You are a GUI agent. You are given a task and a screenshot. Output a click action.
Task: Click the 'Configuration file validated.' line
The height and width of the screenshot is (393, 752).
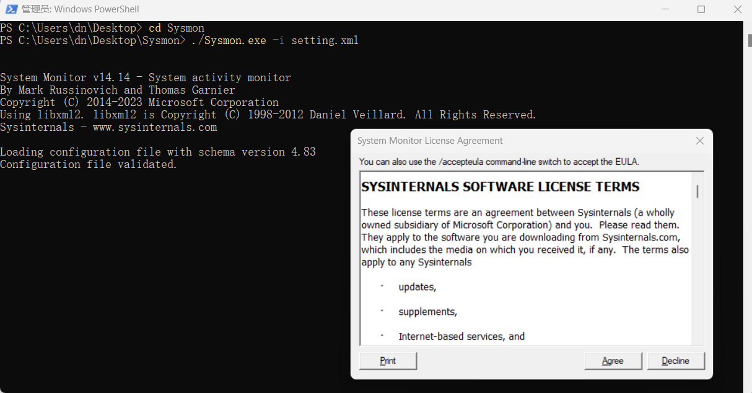pyautogui.click(x=89, y=164)
